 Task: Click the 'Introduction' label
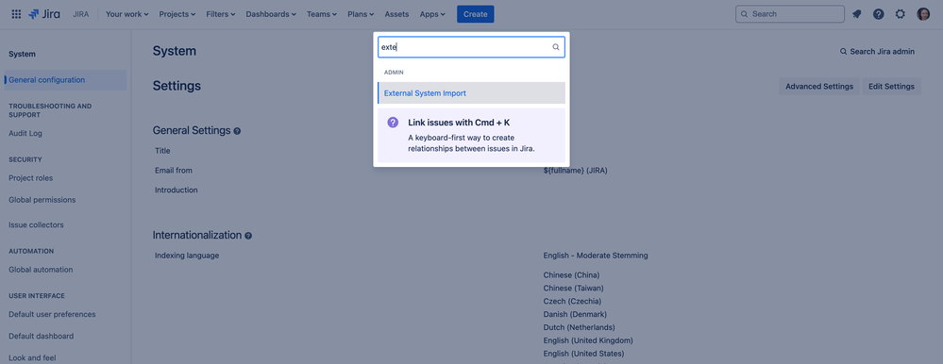click(177, 190)
